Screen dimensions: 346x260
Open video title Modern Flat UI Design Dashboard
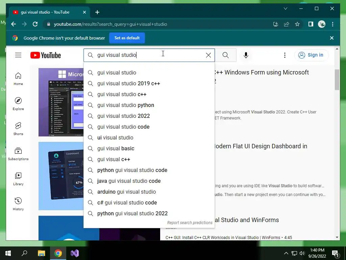point(261,146)
